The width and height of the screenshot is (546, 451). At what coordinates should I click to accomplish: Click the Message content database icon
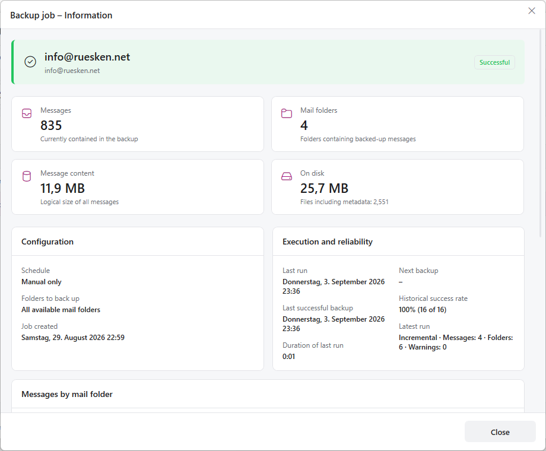point(27,176)
